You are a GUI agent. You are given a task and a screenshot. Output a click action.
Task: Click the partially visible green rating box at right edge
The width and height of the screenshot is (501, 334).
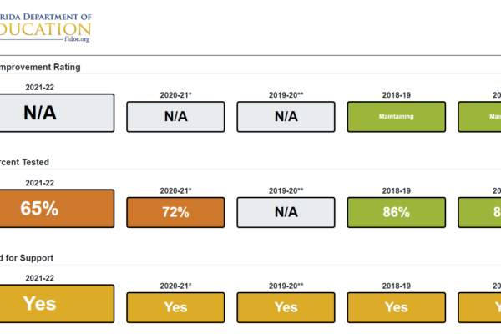click(x=479, y=117)
